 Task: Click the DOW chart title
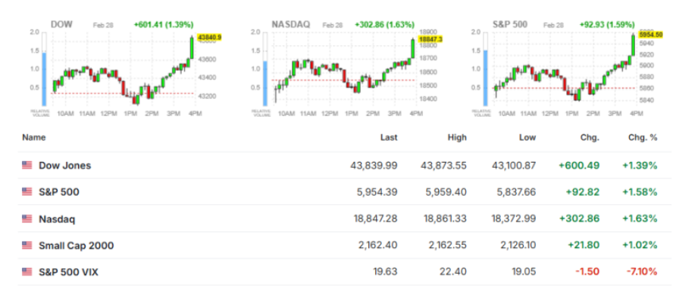[x=62, y=25]
